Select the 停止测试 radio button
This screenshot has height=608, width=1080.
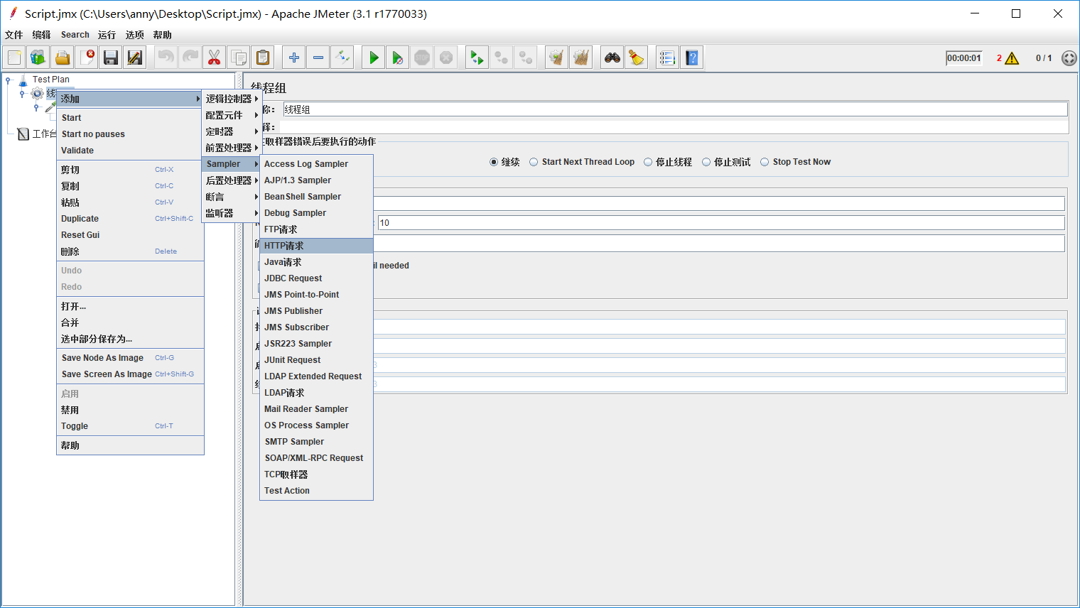click(x=706, y=162)
